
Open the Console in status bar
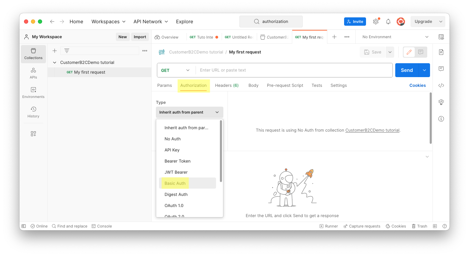[x=102, y=226]
